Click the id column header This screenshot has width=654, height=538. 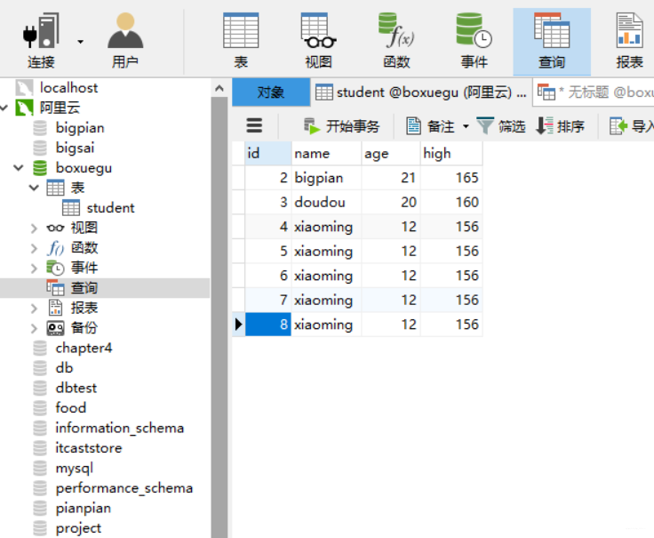click(267, 153)
